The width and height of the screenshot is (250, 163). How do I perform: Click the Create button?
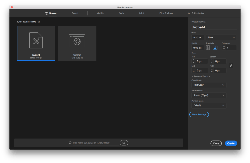click(x=231, y=143)
